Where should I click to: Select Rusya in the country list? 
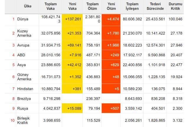pos(23,108)
